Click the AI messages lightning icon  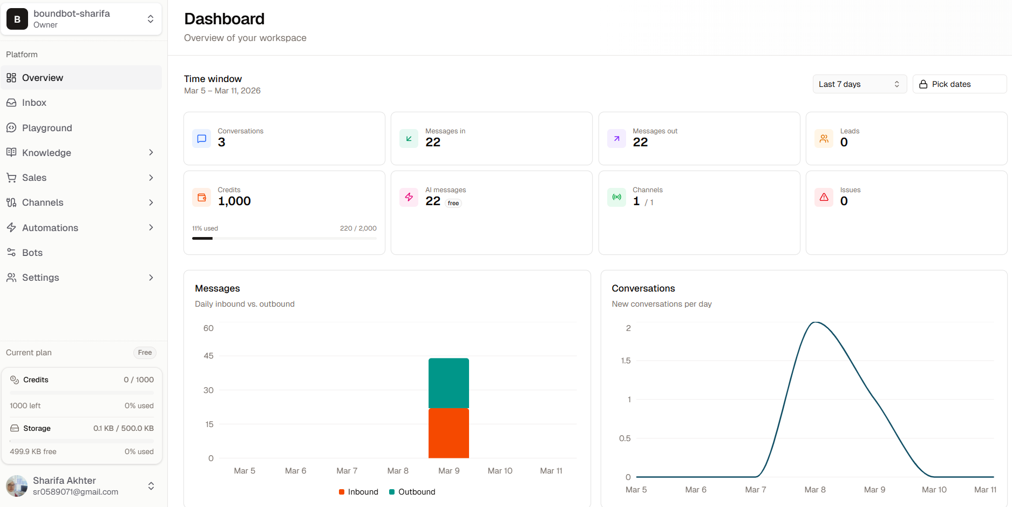(409, 198)
